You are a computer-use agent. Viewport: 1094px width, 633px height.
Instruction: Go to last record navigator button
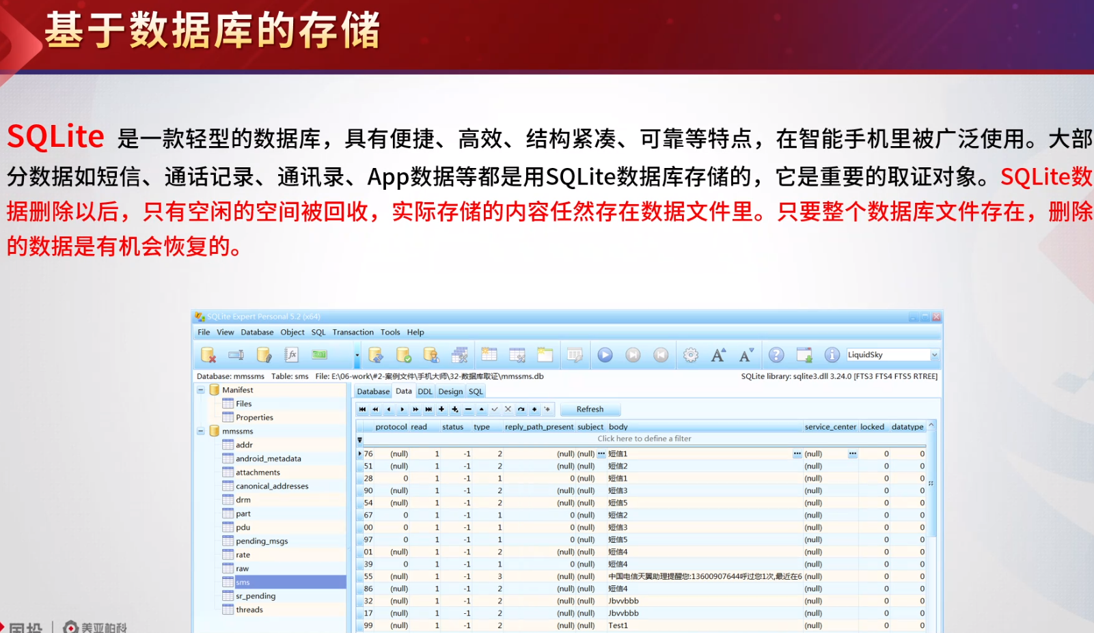point(428,410)
